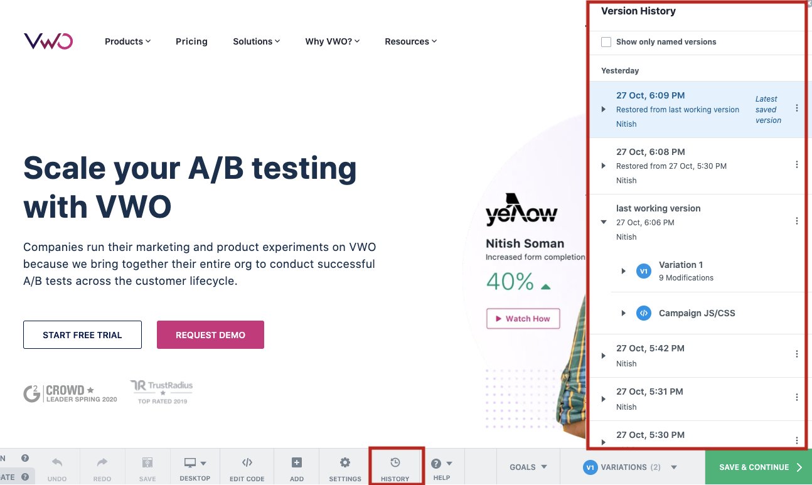Expand the 27 Oct, 5:42 PM version
Viewport: 812px width, 485px height.
(x=604, y=356)
